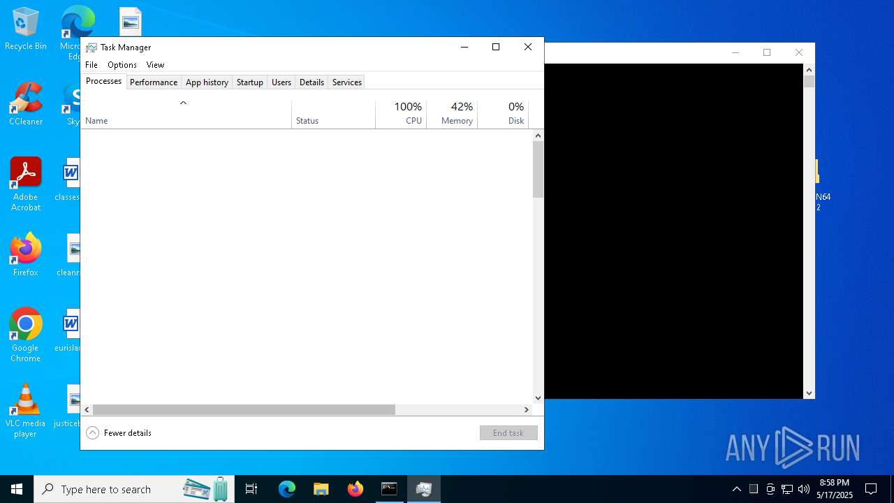Image resolution: width=894 pixels, height=503 pixels.
Task: Open the View menu in Task Manager
Action: [x=155, y=65]
